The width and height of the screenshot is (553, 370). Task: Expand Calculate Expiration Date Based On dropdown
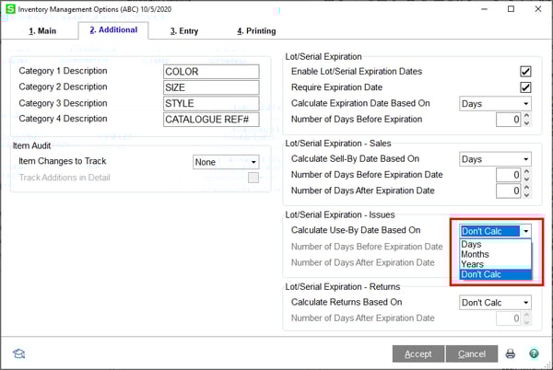[x=495, y=104]
